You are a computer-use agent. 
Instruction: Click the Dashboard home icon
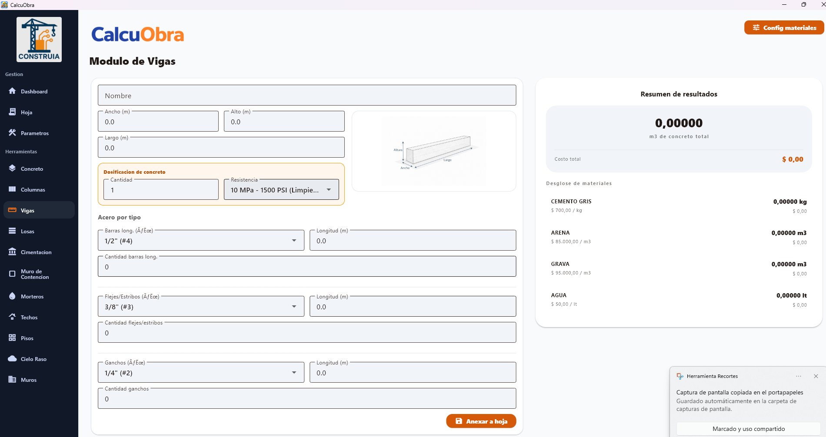tap(12, 91)
